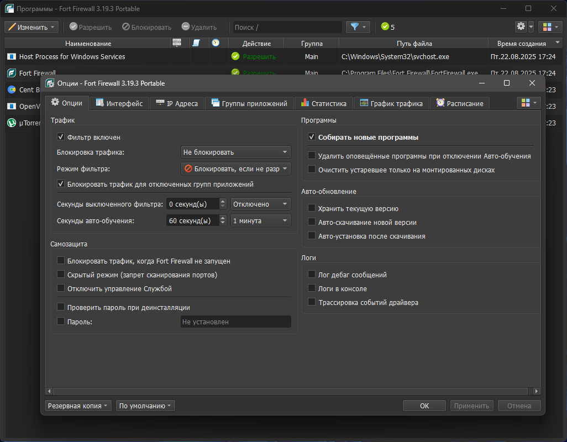Click the colored squares icon in options dialog

click(x=526, y=103)
